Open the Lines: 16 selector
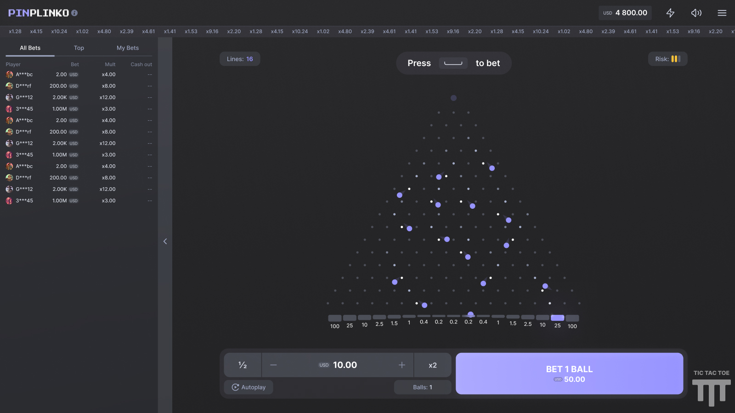This screenshot has height=413, width=735. click(240, 59)
